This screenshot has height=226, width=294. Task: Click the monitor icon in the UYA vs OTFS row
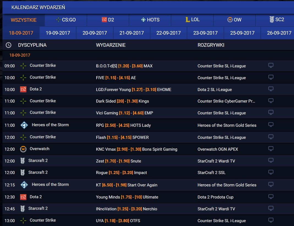pyautogui.click(x=271, y=220)
